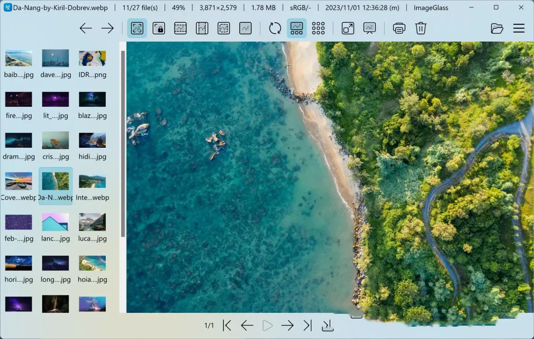This screenshot has height=339, width=534.
Task: Load the hori...jpg thumbnail
Action: 19,268
